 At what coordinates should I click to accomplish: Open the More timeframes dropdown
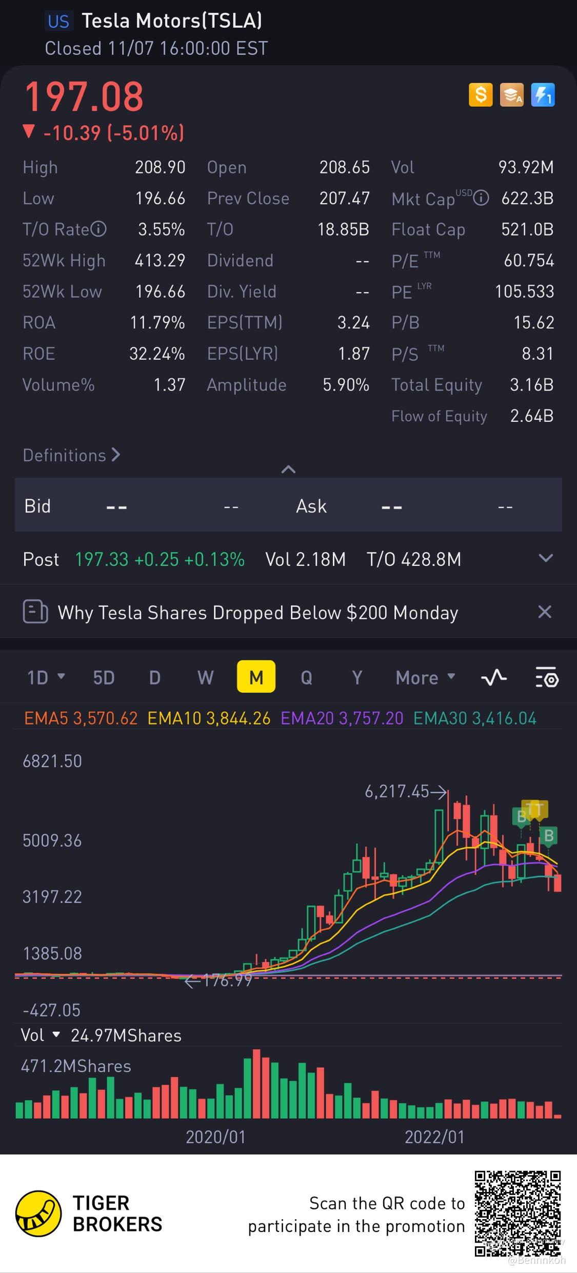pos(425,678)
